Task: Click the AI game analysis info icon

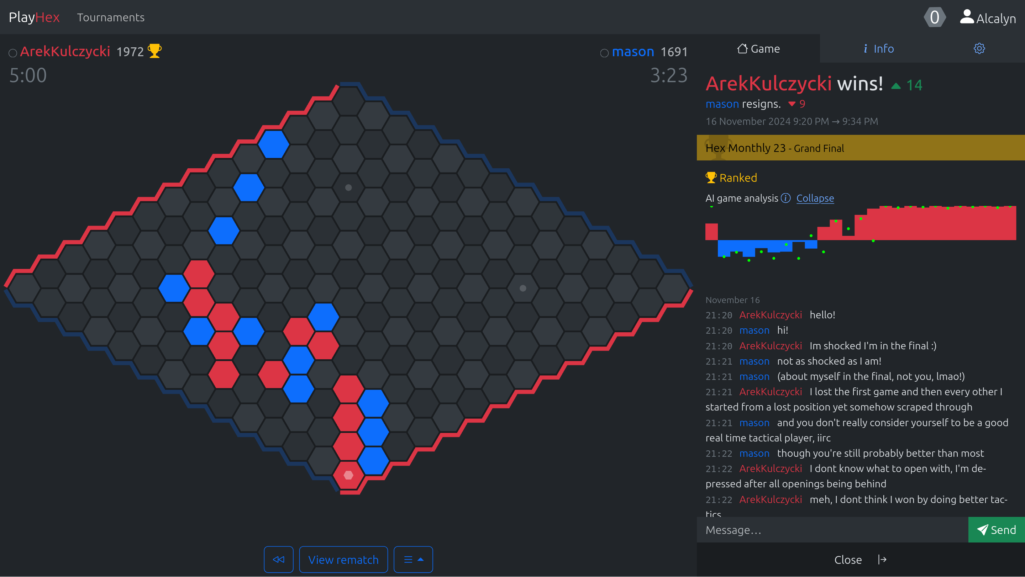Action: tap(785, 198)
